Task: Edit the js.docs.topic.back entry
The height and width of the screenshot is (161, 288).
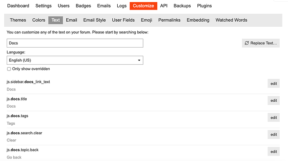Action: [274, 152]
